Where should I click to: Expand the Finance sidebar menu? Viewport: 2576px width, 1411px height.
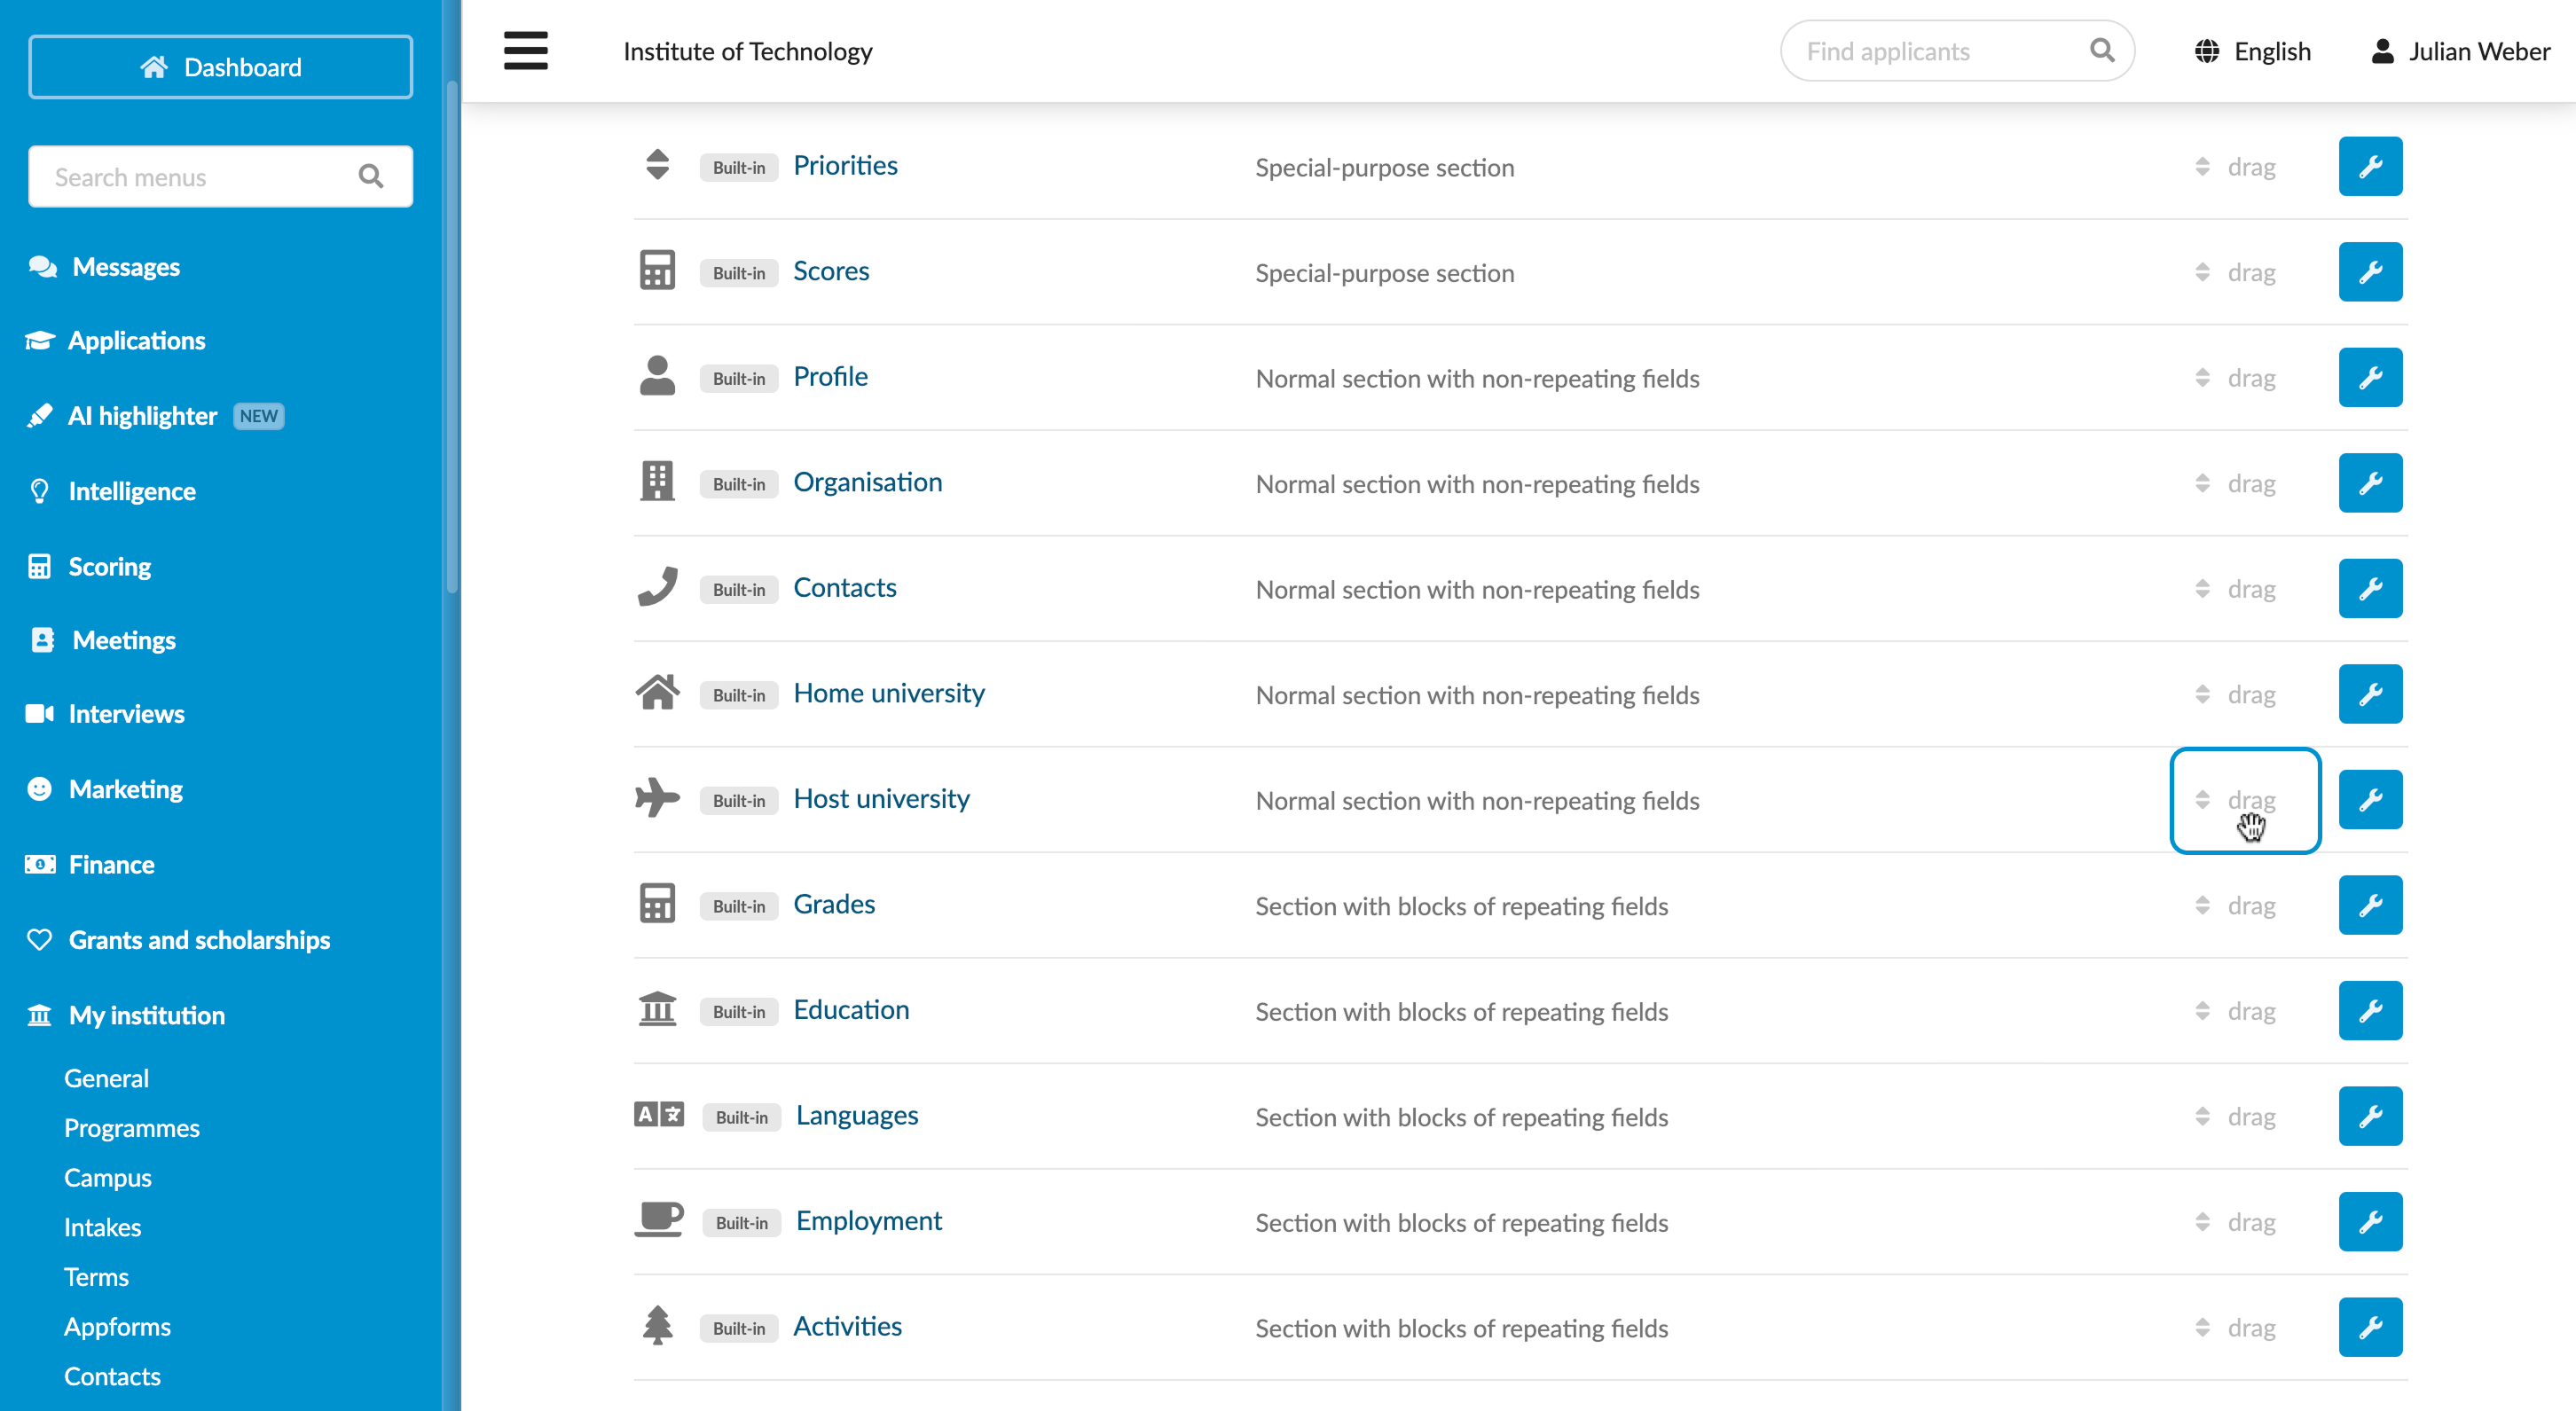coord(111,864)
